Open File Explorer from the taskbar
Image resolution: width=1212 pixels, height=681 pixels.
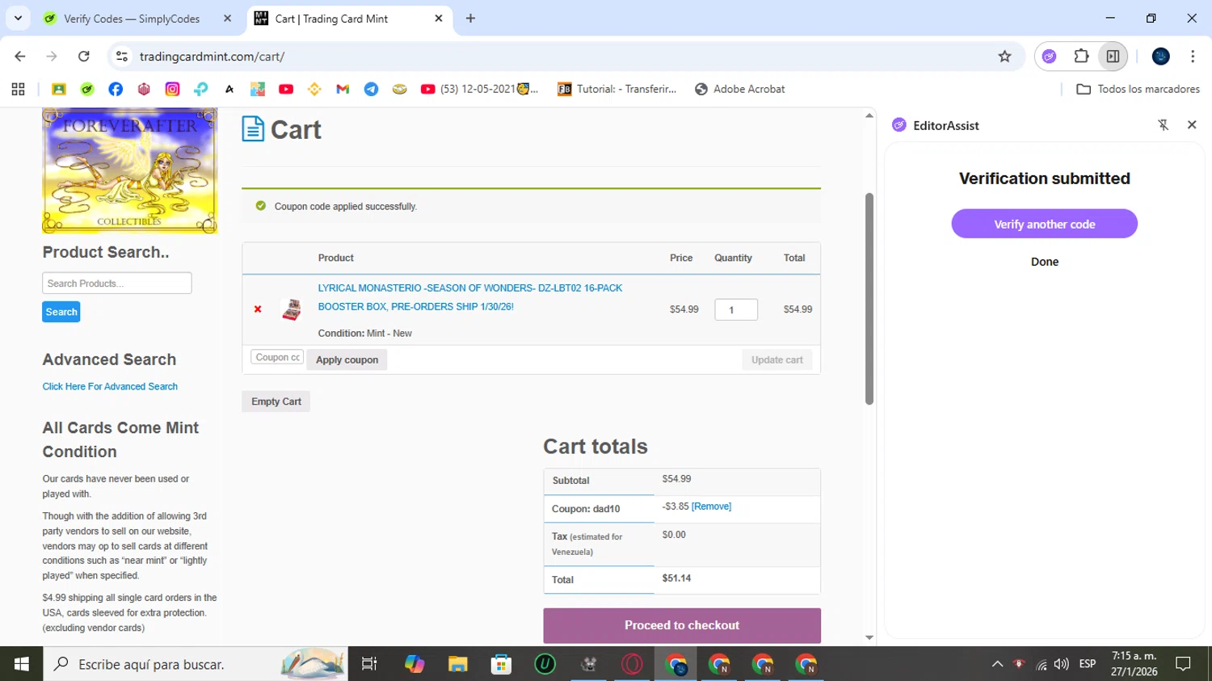tap(458, 664)
